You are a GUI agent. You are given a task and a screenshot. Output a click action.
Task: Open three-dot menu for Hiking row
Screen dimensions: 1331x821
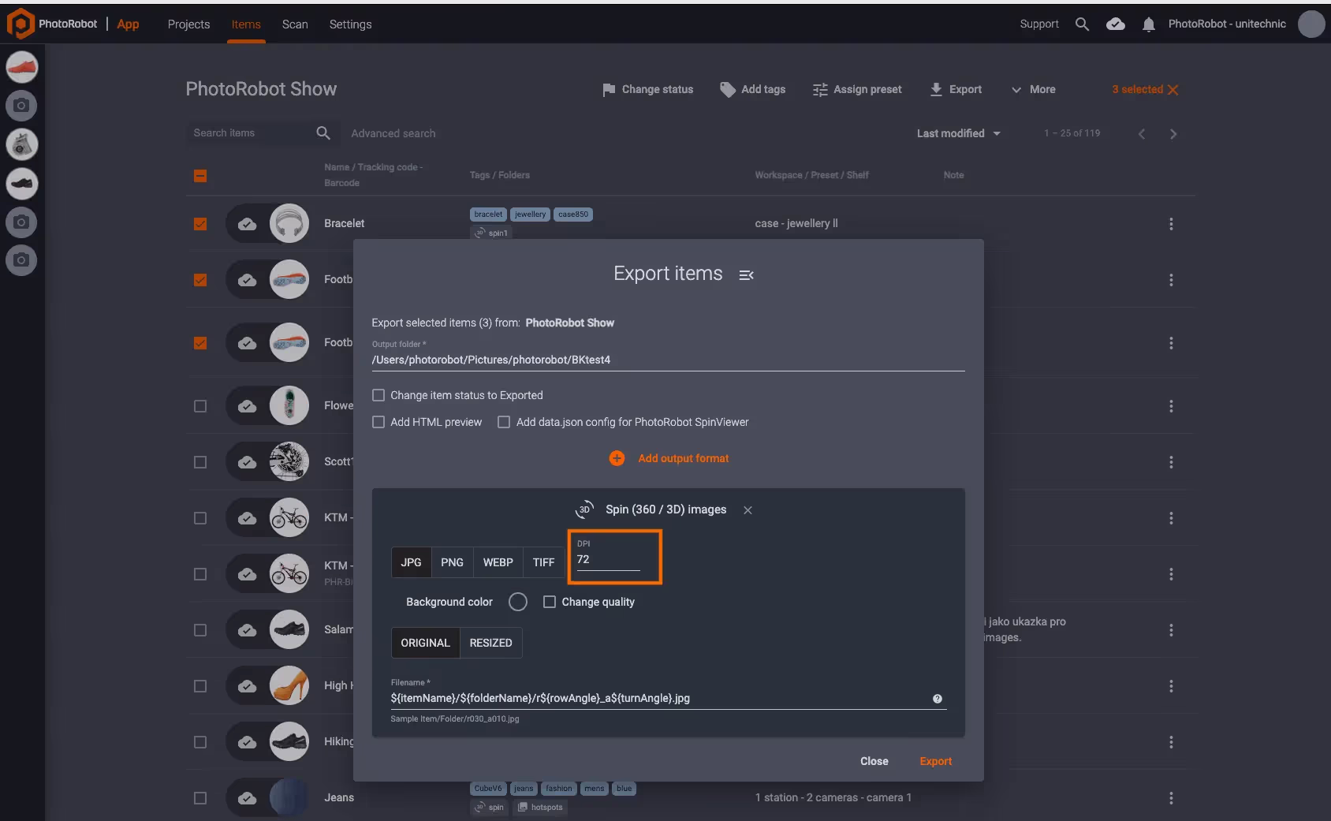coord(1171,742)
